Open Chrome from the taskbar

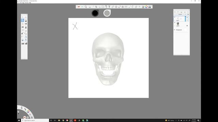click(63, 121)
